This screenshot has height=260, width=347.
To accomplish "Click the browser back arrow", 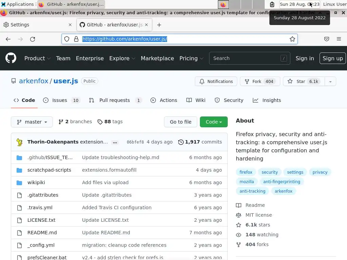I will (8, 39).
